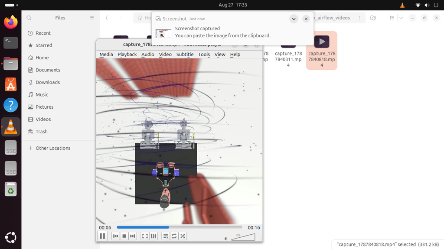The width and height of the screenshot is (444, 249).
Task: Open the Playback menu
Action: [x=127, y=54]
